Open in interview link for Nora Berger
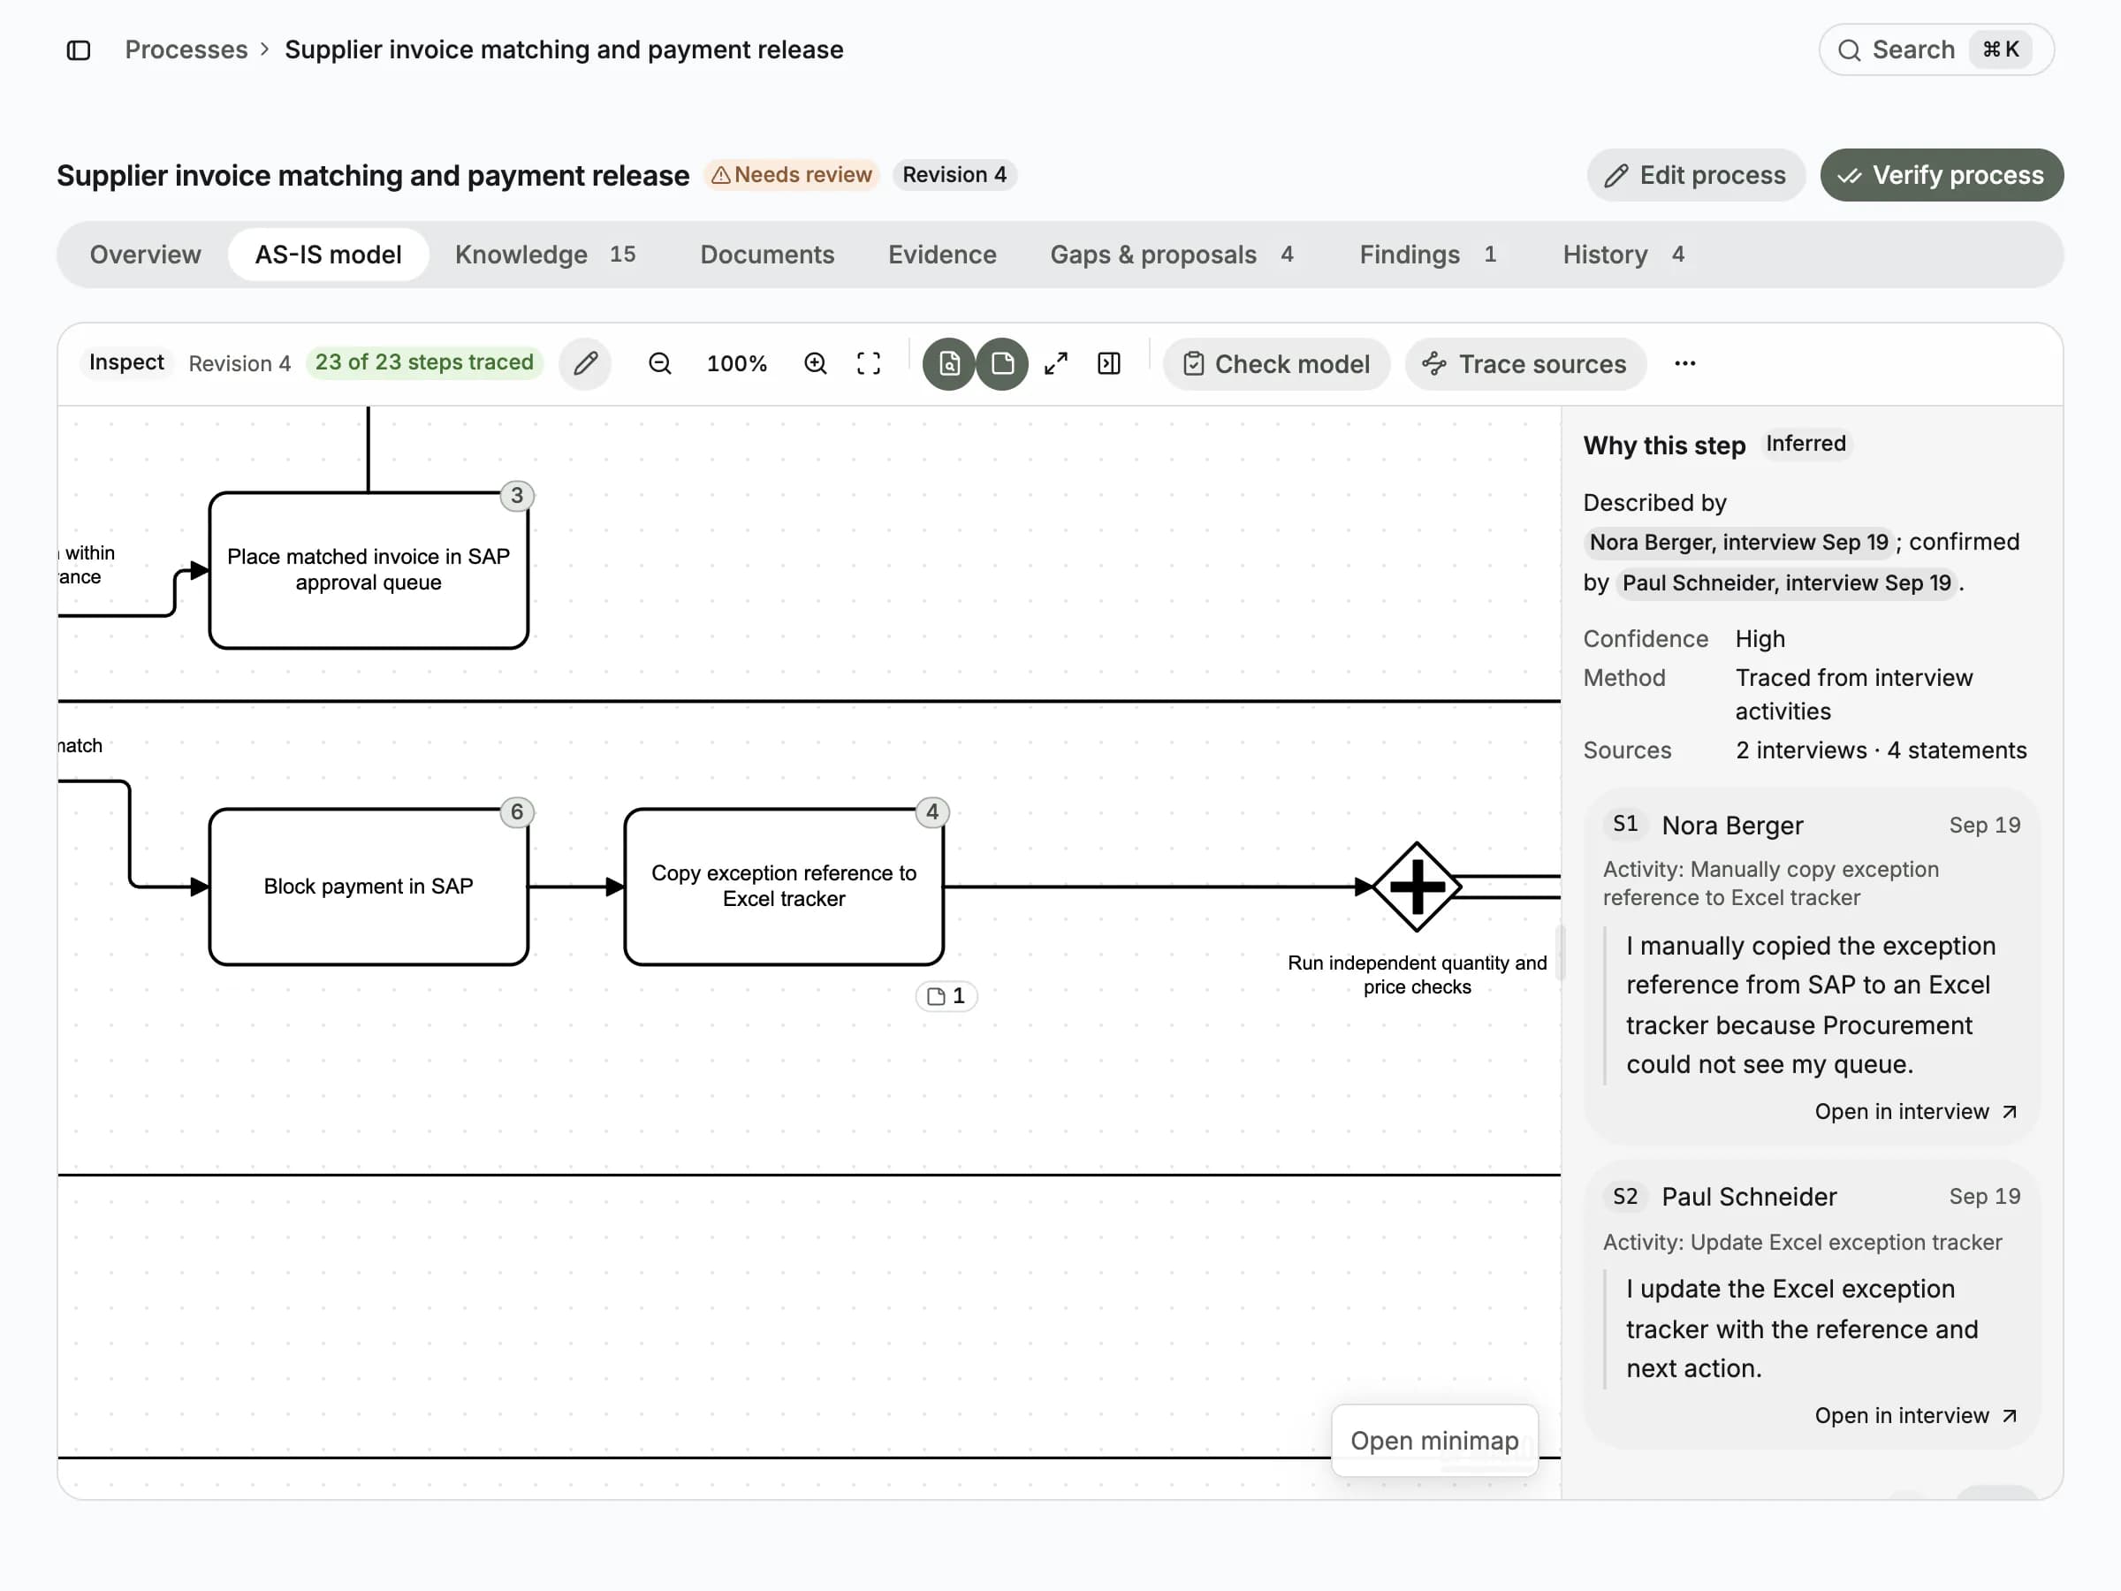This screenshot has width=2121, height=1591. click(x=1916, y=1112)
